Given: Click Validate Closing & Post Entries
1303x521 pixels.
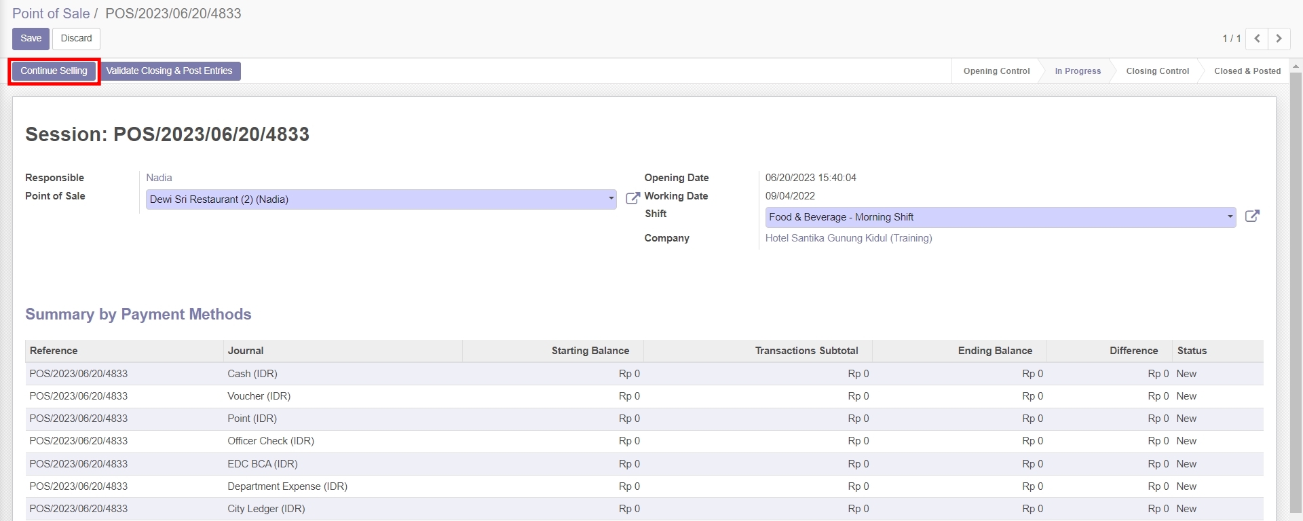Looking at the screenshot, I should (x=169, y=71).
